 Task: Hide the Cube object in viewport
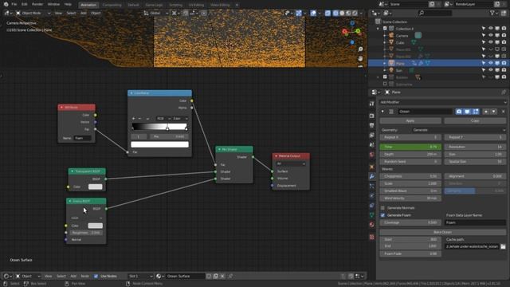click(491, 42)
